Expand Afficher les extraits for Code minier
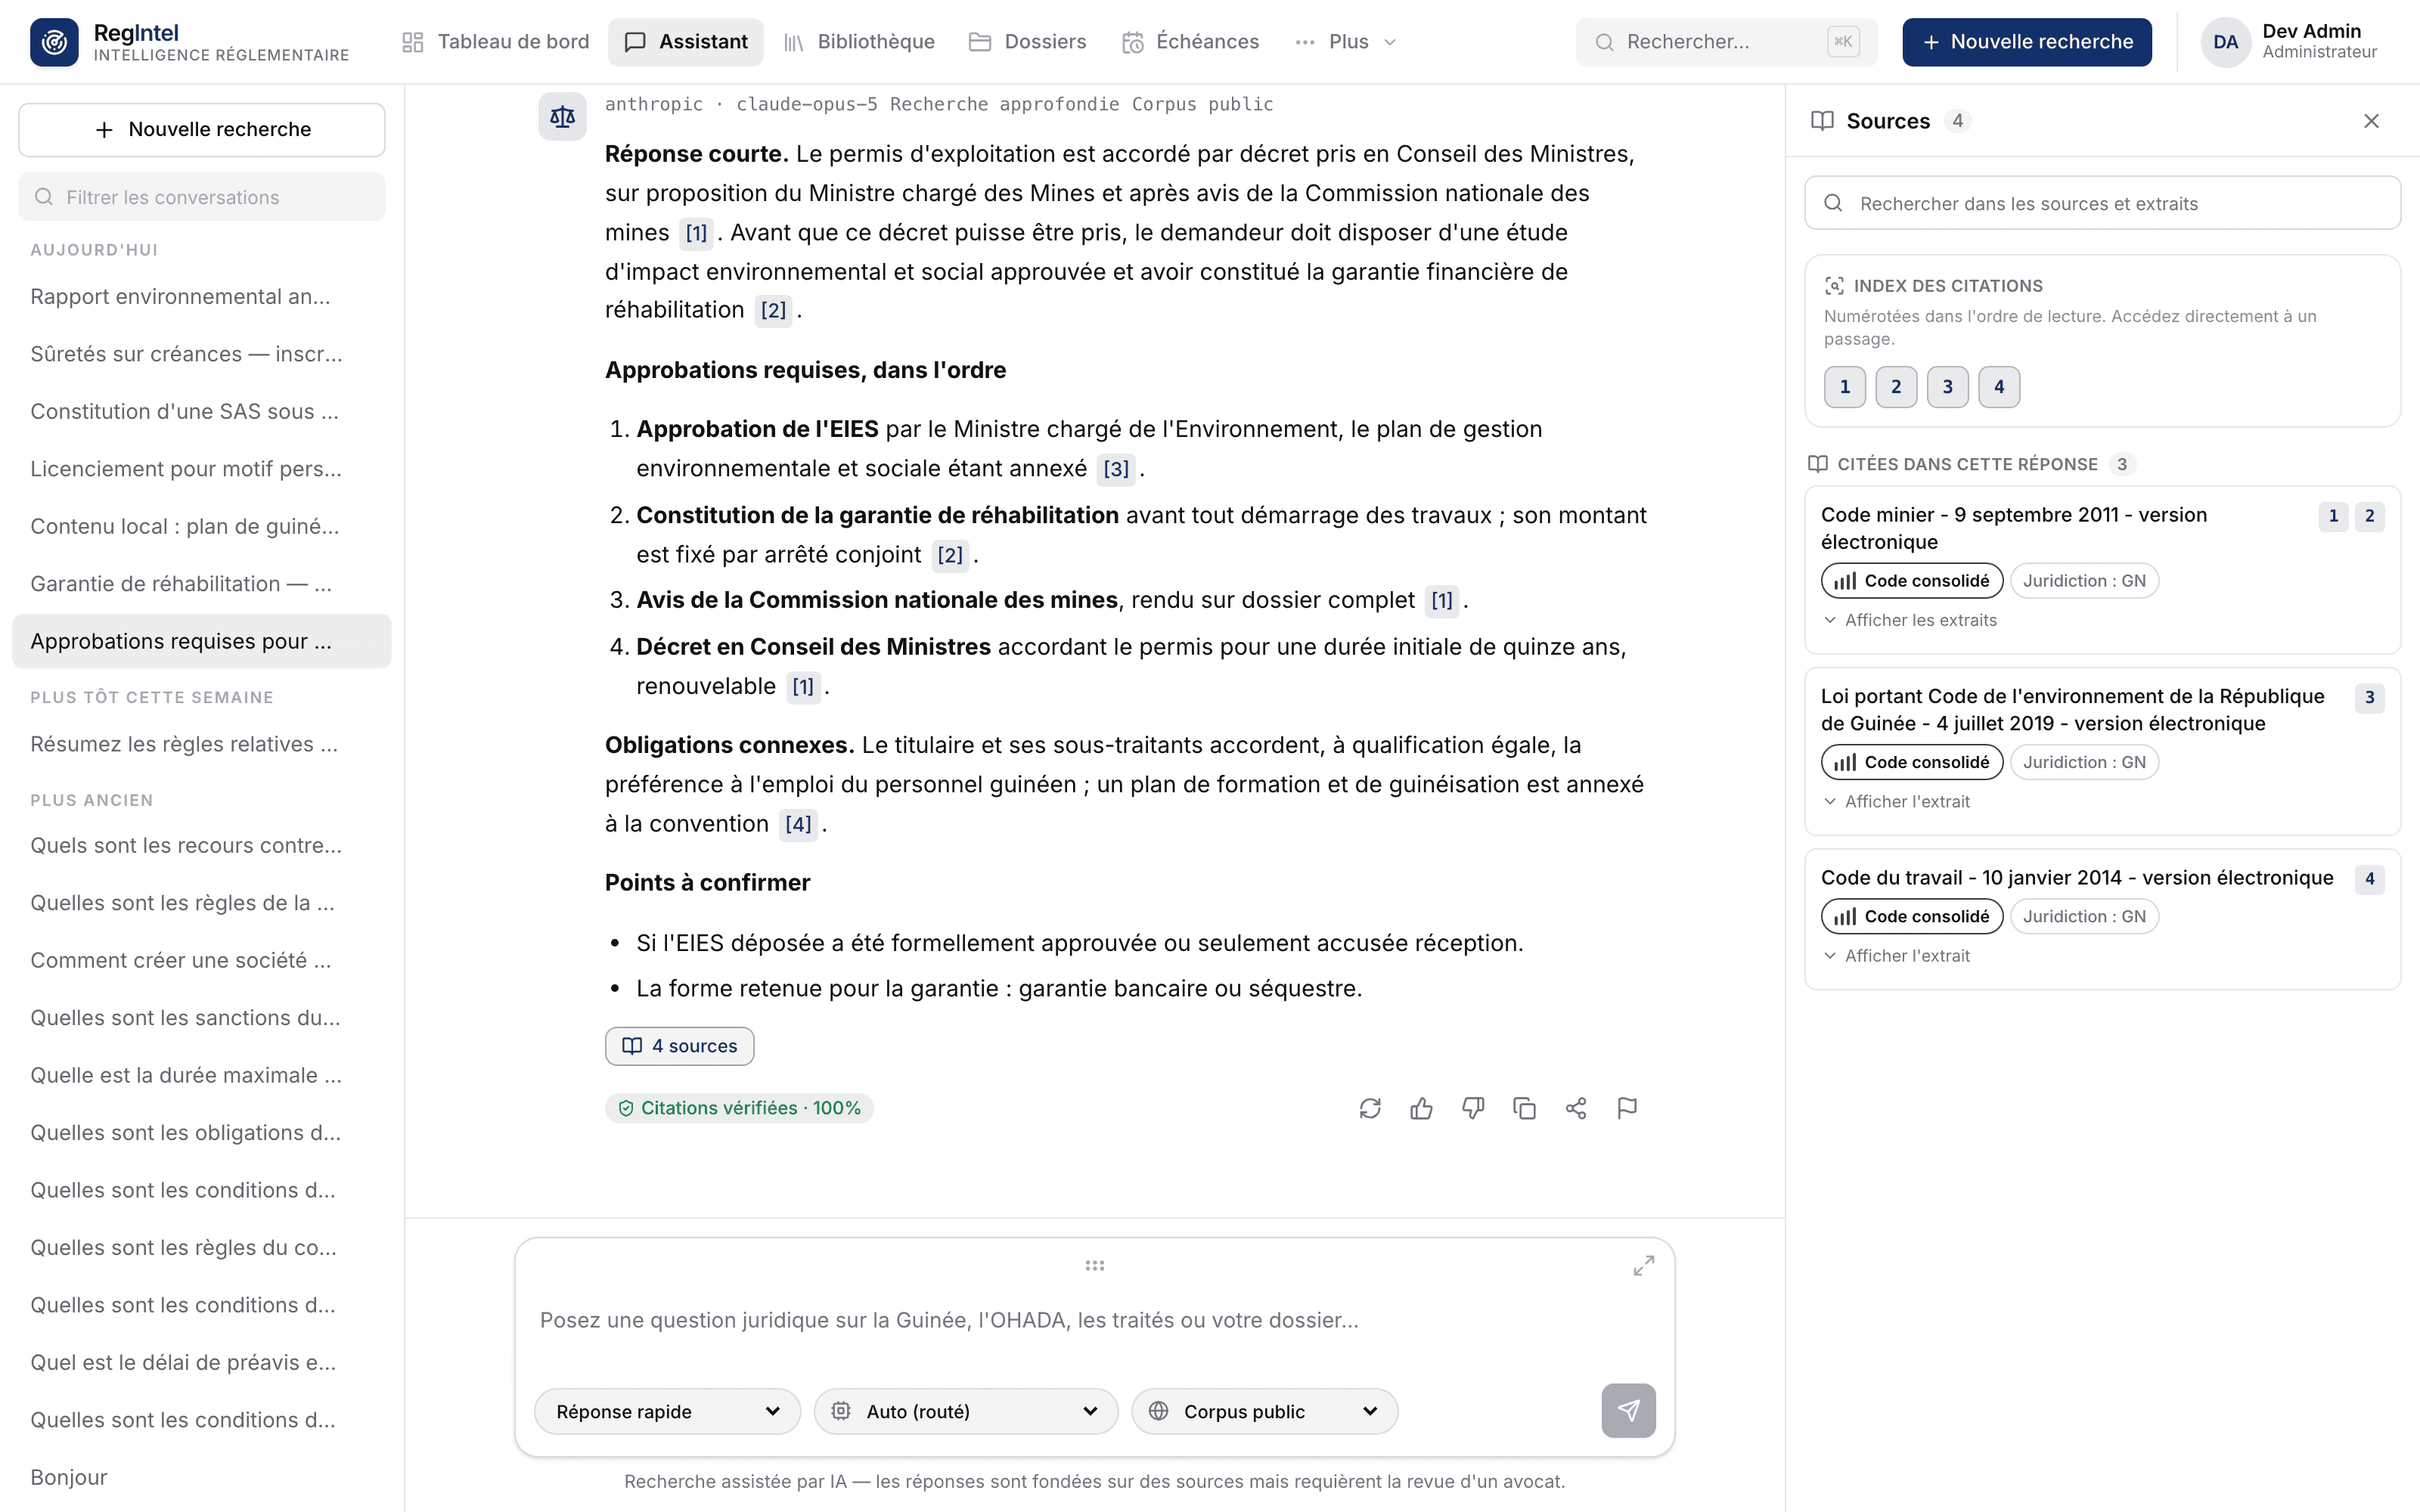 click(1909, 620)
